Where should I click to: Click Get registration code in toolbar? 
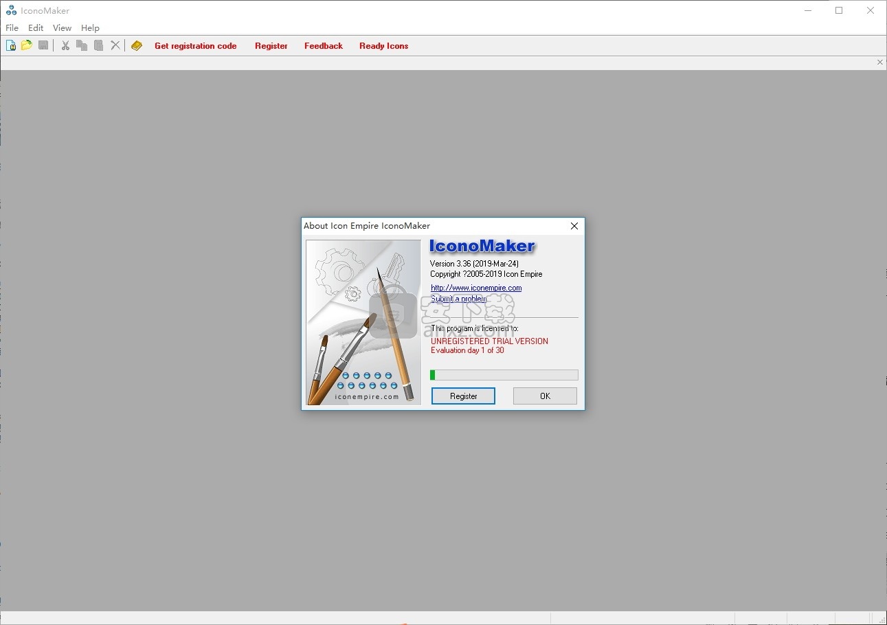(196, 46)
